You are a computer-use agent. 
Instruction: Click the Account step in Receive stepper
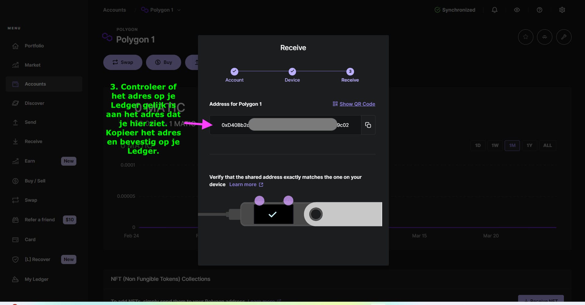coord(234,75)
